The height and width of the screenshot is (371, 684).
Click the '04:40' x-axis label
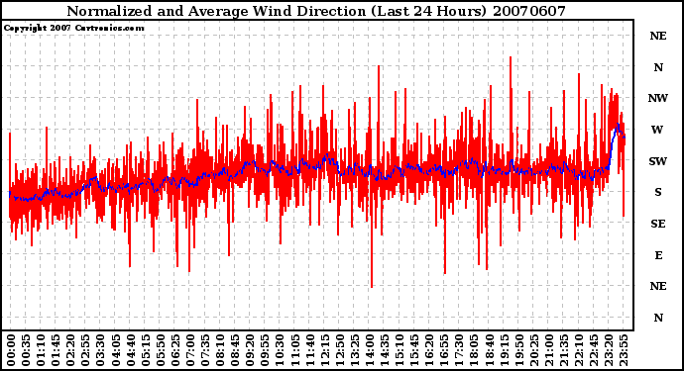[130, 350]
